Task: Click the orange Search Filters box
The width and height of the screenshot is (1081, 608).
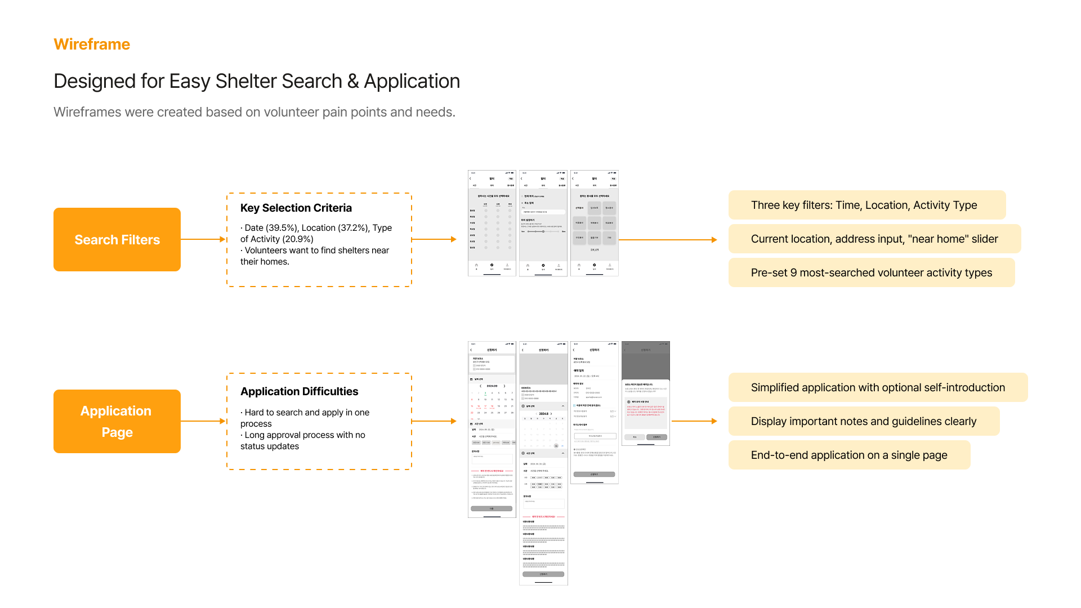Action: point(117,240)
